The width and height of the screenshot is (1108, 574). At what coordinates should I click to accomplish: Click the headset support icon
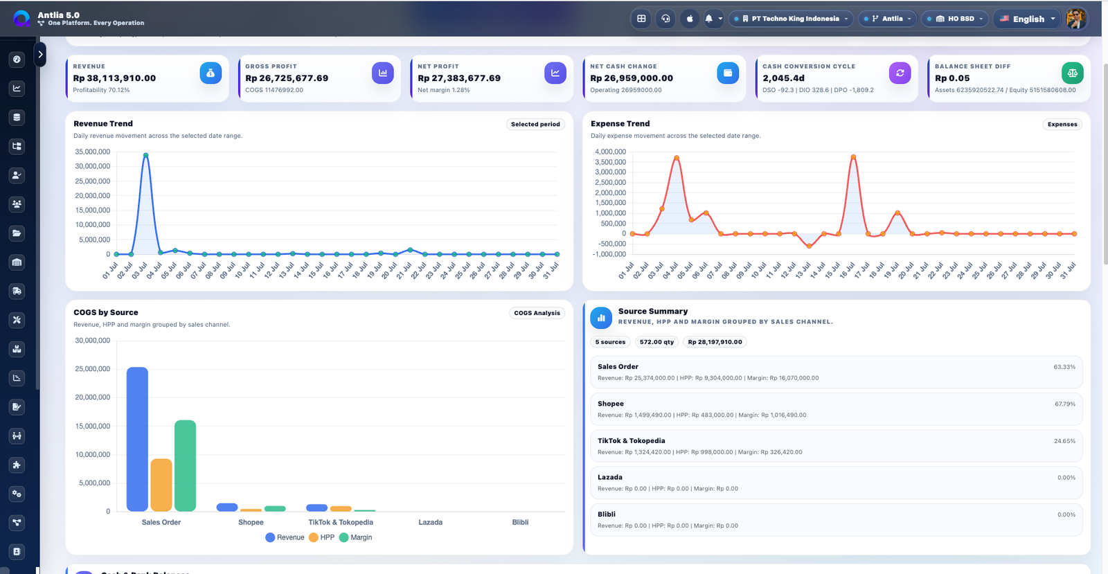[x=665, y=19]
